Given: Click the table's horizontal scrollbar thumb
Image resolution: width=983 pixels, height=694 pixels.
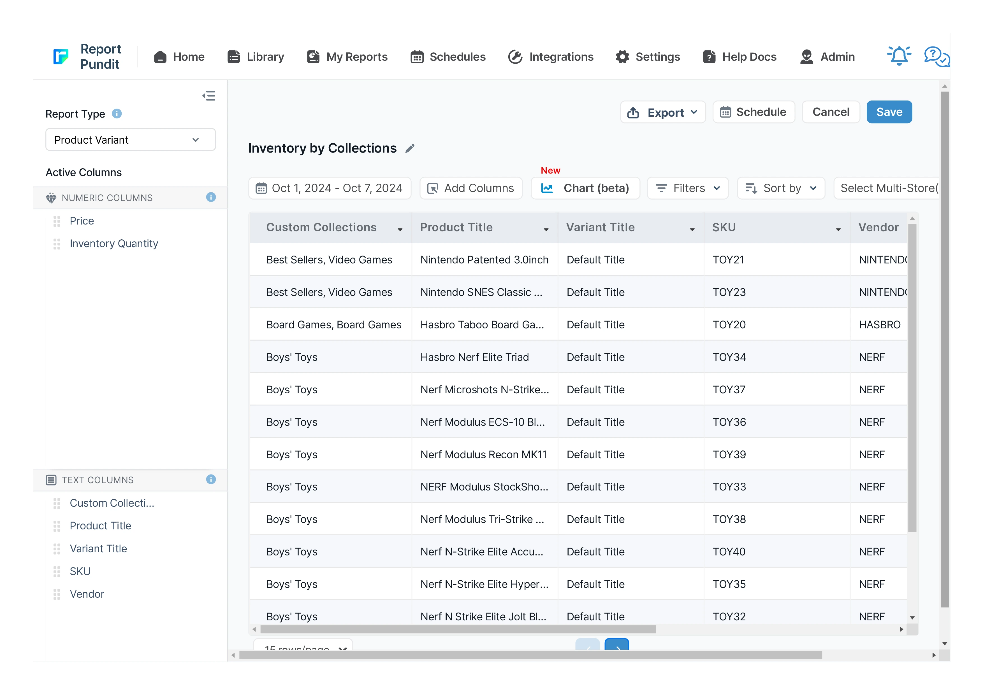Looking at the screenshot, I should click(458, 629).
